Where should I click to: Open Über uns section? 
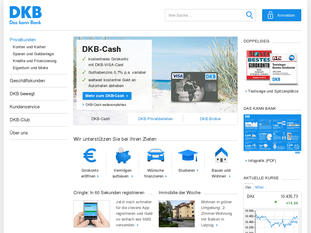19,133
